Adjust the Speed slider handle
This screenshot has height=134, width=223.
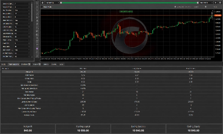pyautogui.click(x=206, y=7)
